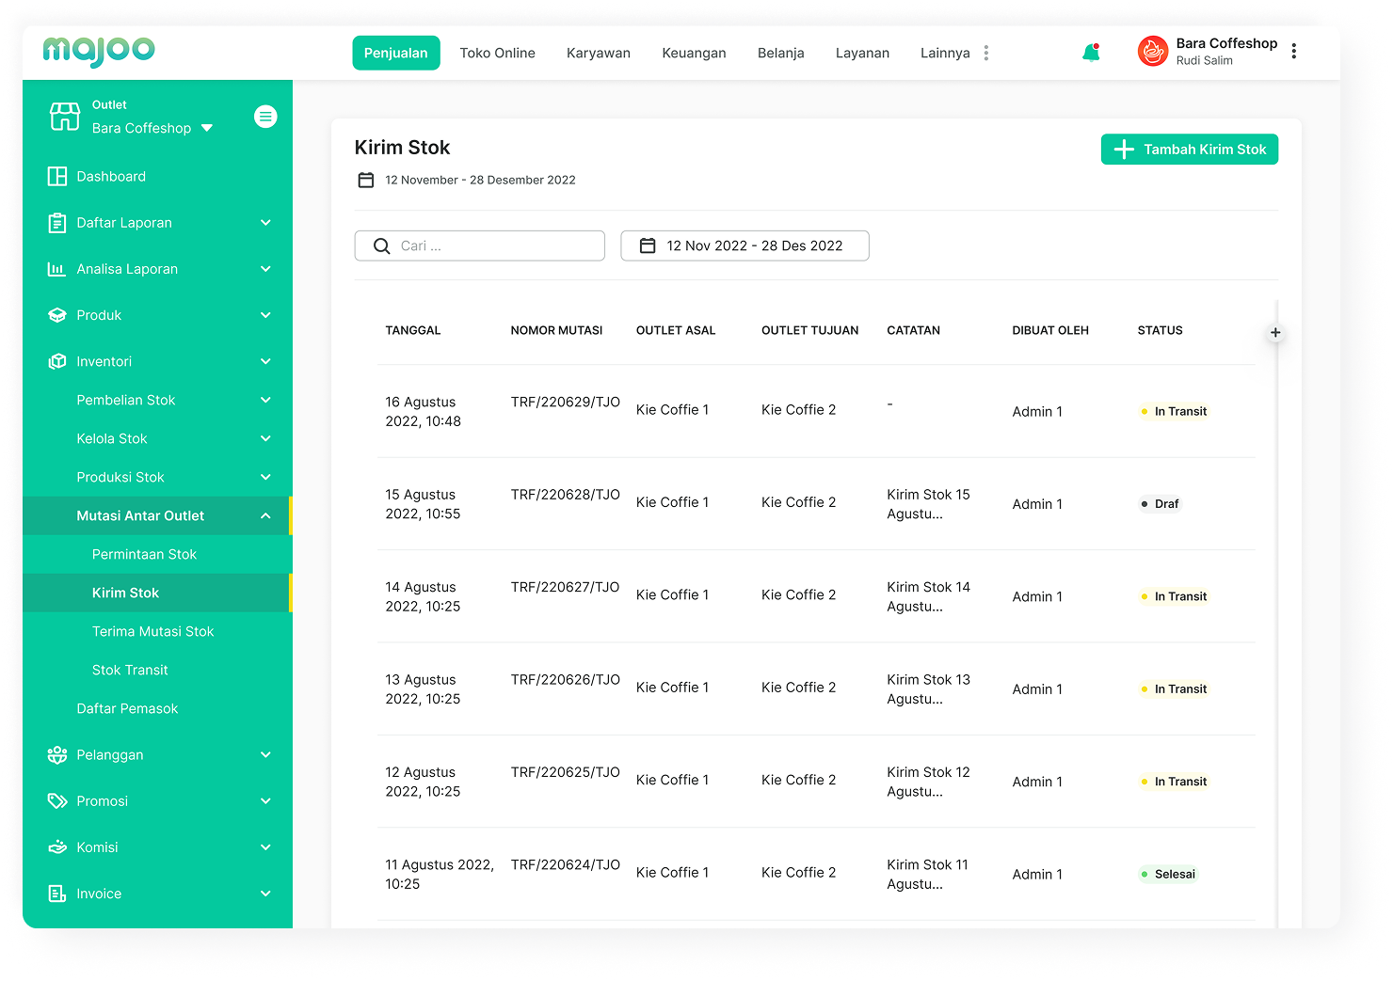Open transfer TRF/220624/TJO

point(566,864)
